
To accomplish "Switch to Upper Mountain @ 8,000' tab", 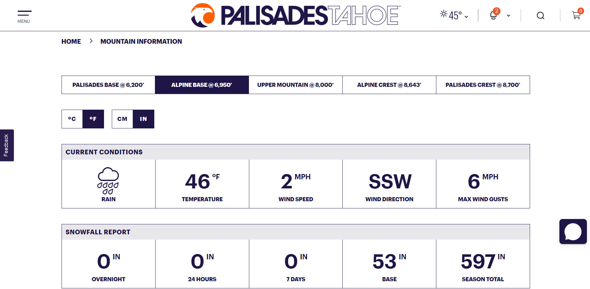I will 295,85.
